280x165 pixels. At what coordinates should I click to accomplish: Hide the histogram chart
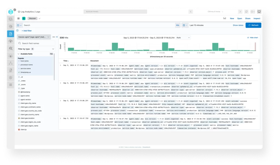pyautogui.click(x=253, y=37)
